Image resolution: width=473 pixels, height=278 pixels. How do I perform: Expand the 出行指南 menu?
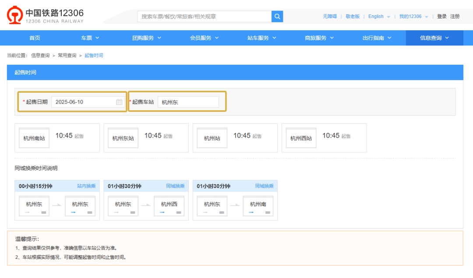click(377, 38)
